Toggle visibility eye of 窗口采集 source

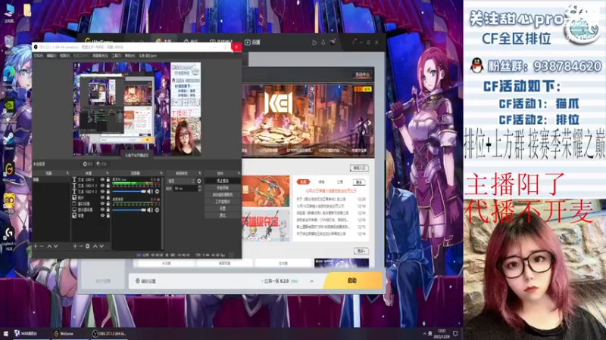click(102, 203)
